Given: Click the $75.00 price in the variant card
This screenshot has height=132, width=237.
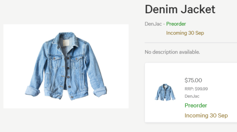Looking at the screenshot, I should pyautogui.click(x=193, y=80).
